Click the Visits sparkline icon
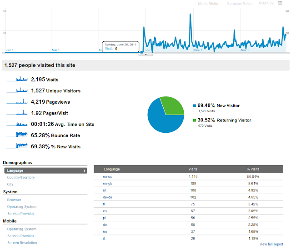Image resolution: width=291 pixels, height=250 pixels. (17, 79)
